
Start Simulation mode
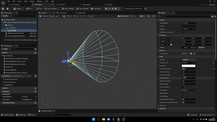pos(96,9)
